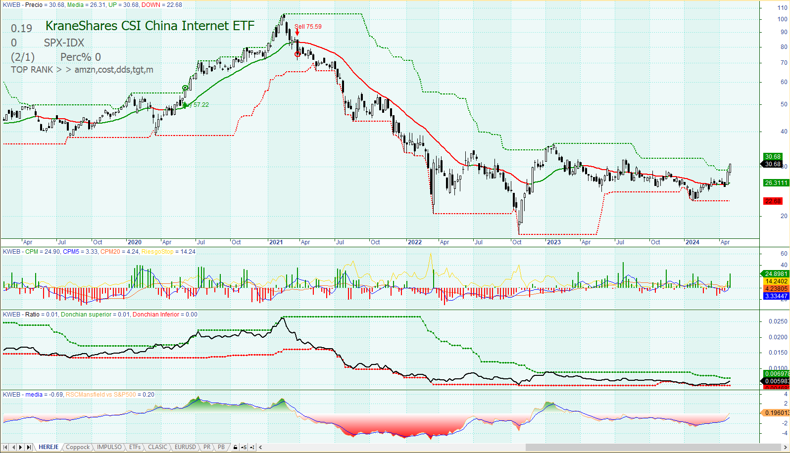Click the 2023 year label on time axis

[554, 242]
